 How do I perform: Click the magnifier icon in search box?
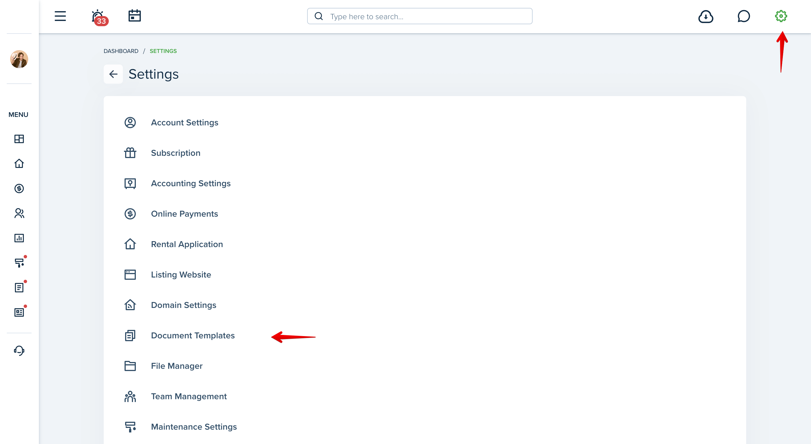coord(319,16)
